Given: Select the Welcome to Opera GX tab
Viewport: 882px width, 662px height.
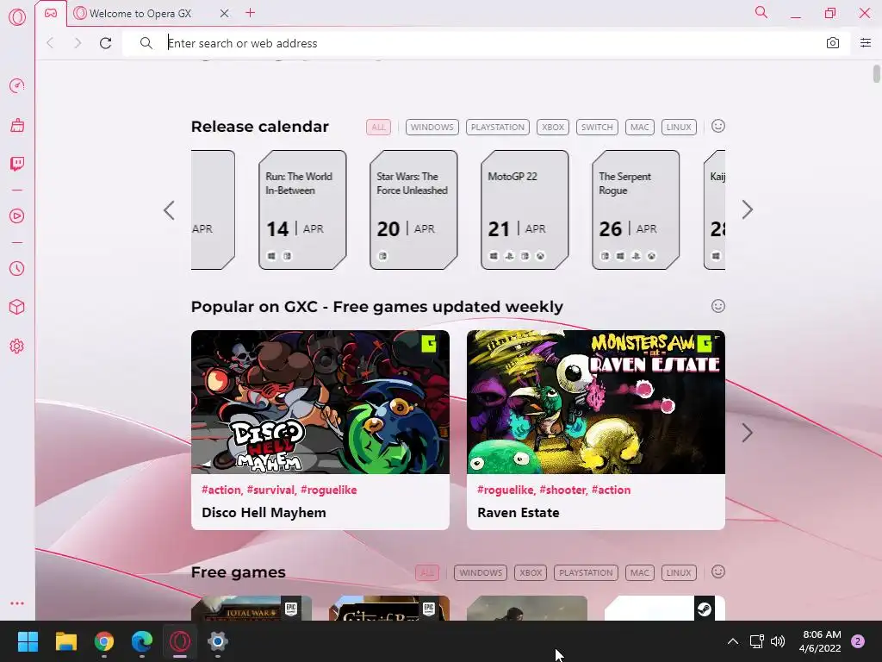Looking at the screenshot, I should (140, 14).
